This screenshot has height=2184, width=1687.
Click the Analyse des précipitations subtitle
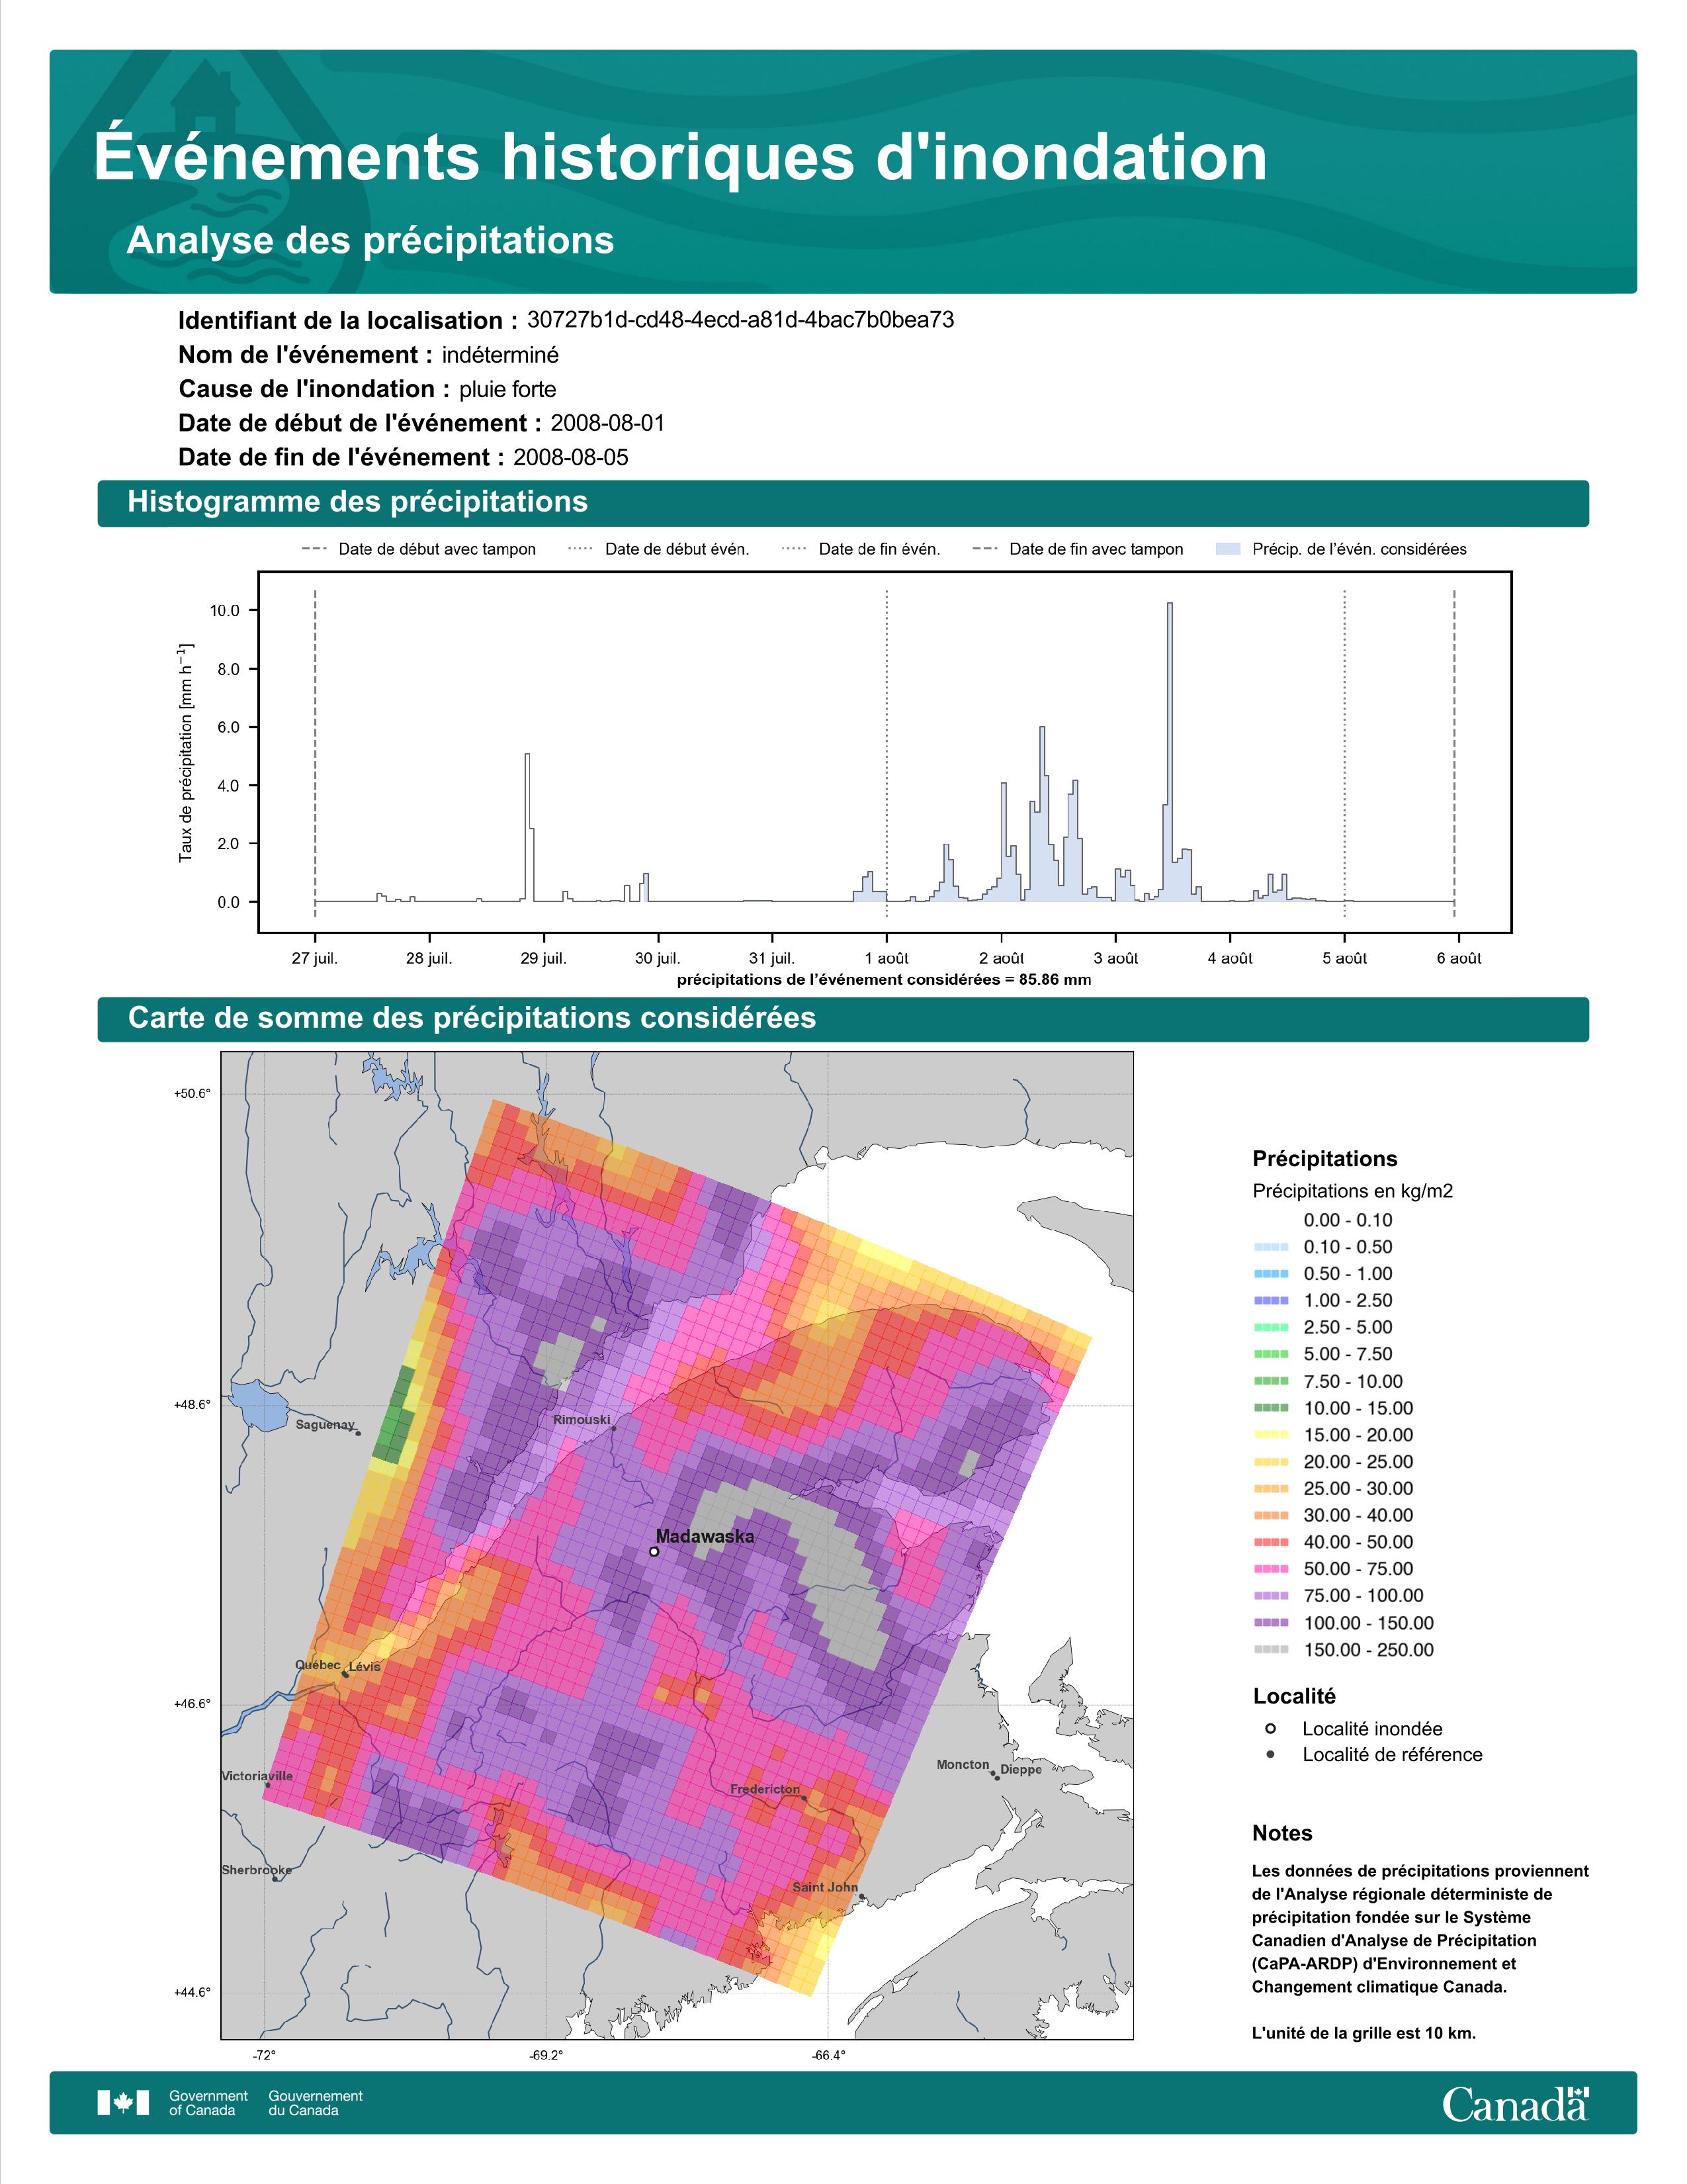(x=370, y=241)
